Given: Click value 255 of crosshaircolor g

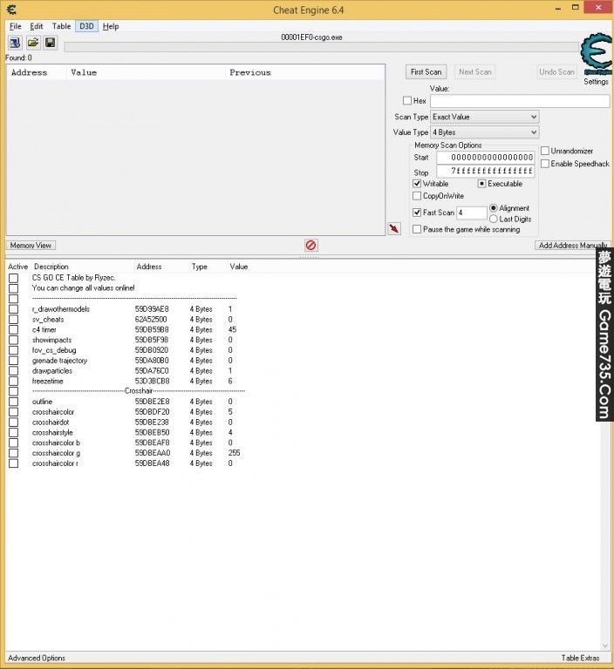Looking at the screenshot, I should tap(234, 453).
